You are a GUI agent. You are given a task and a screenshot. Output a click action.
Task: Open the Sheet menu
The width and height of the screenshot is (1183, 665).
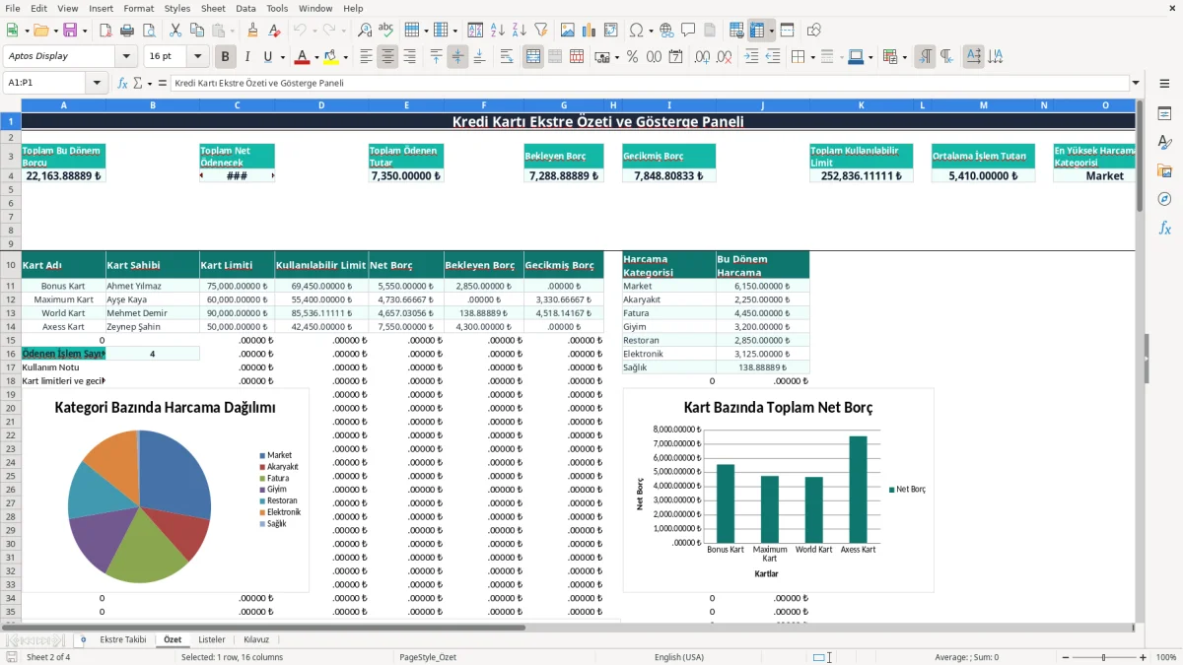coord(213,8)
